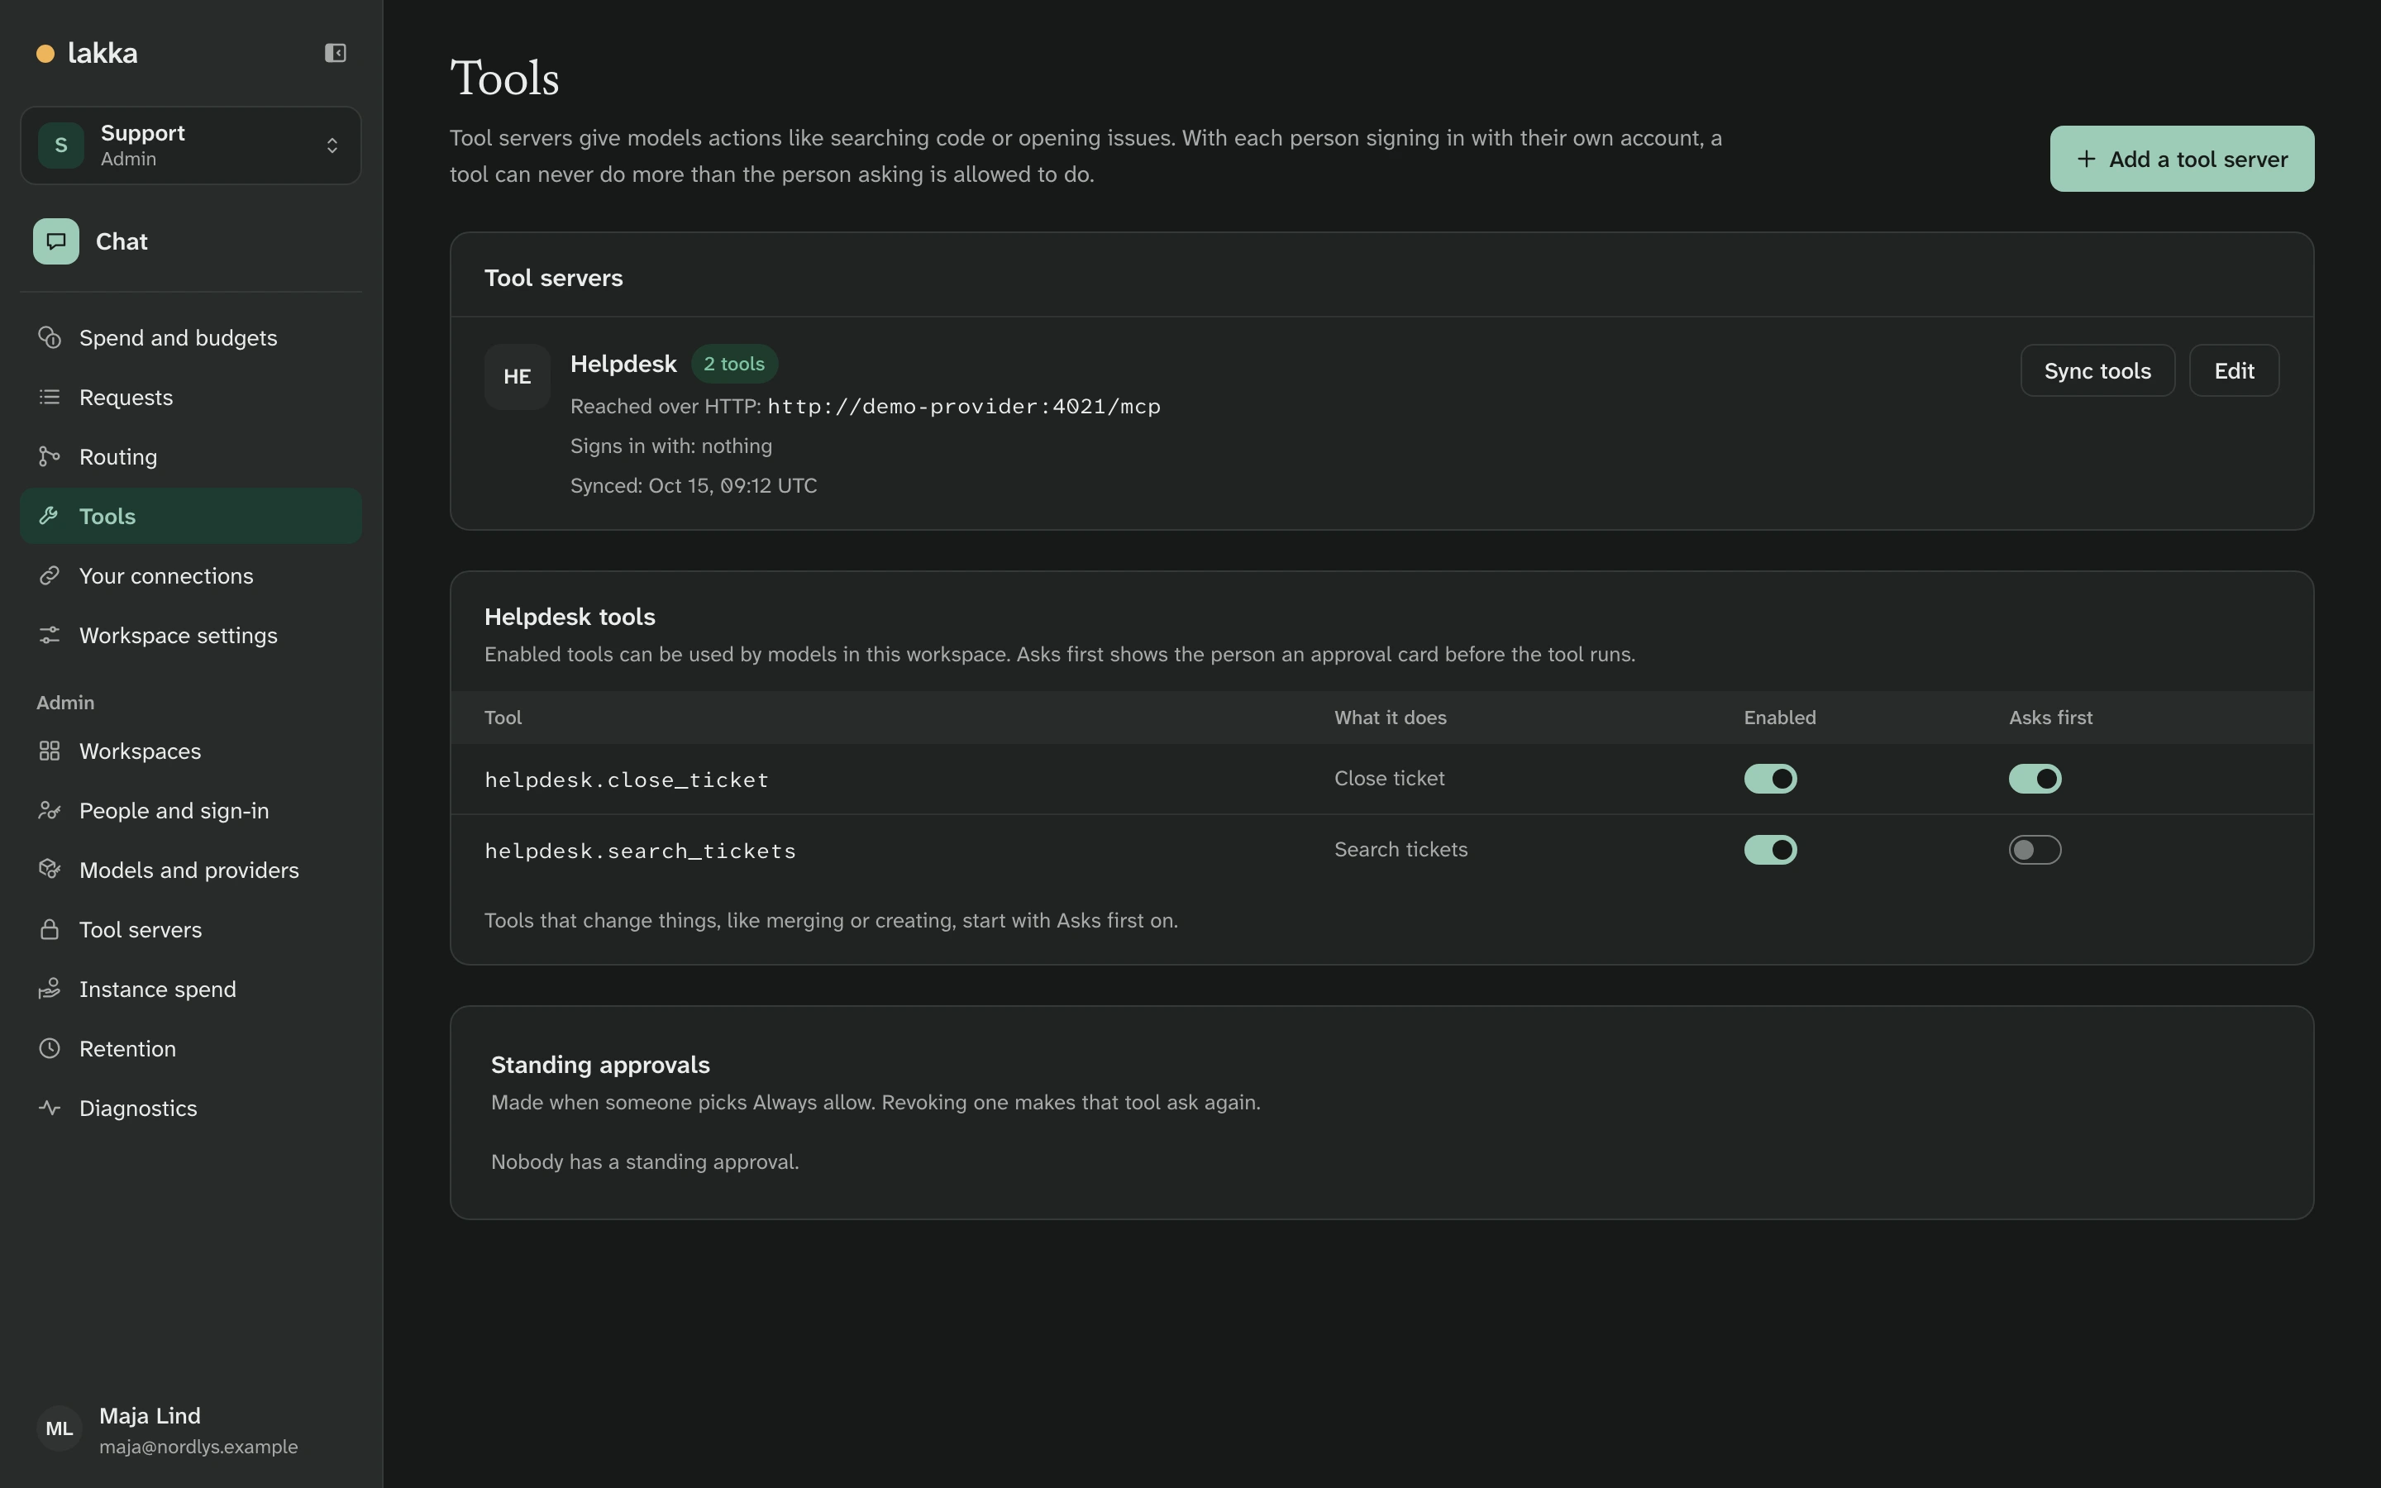
Task: Click the Requests list icon
Action: (50, 398)
